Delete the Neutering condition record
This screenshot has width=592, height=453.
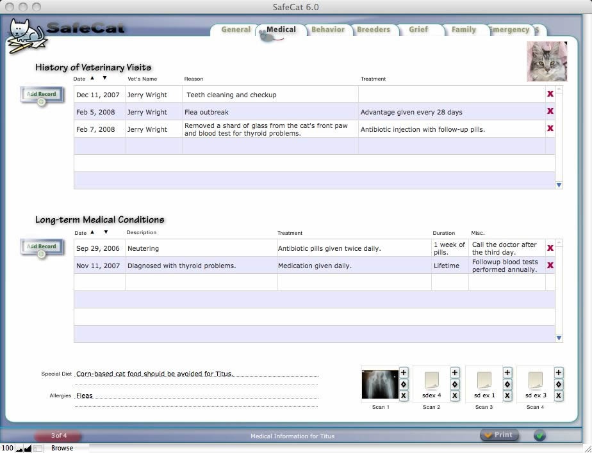click(x=550, y=248)
